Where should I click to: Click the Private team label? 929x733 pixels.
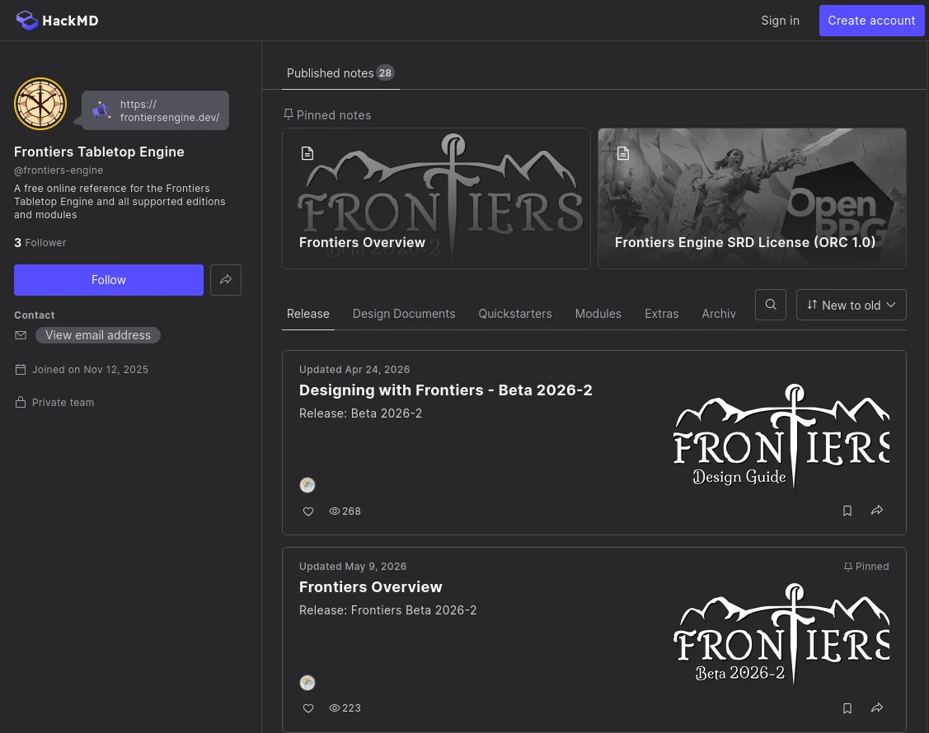[63, 403]
